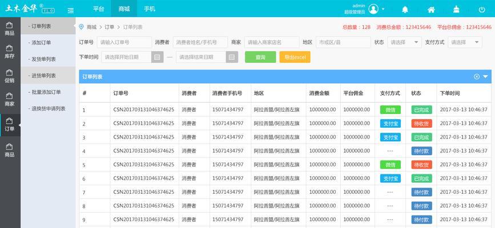Click the 微信 badge in row 5
495x228 pixels.
(390, 165)
